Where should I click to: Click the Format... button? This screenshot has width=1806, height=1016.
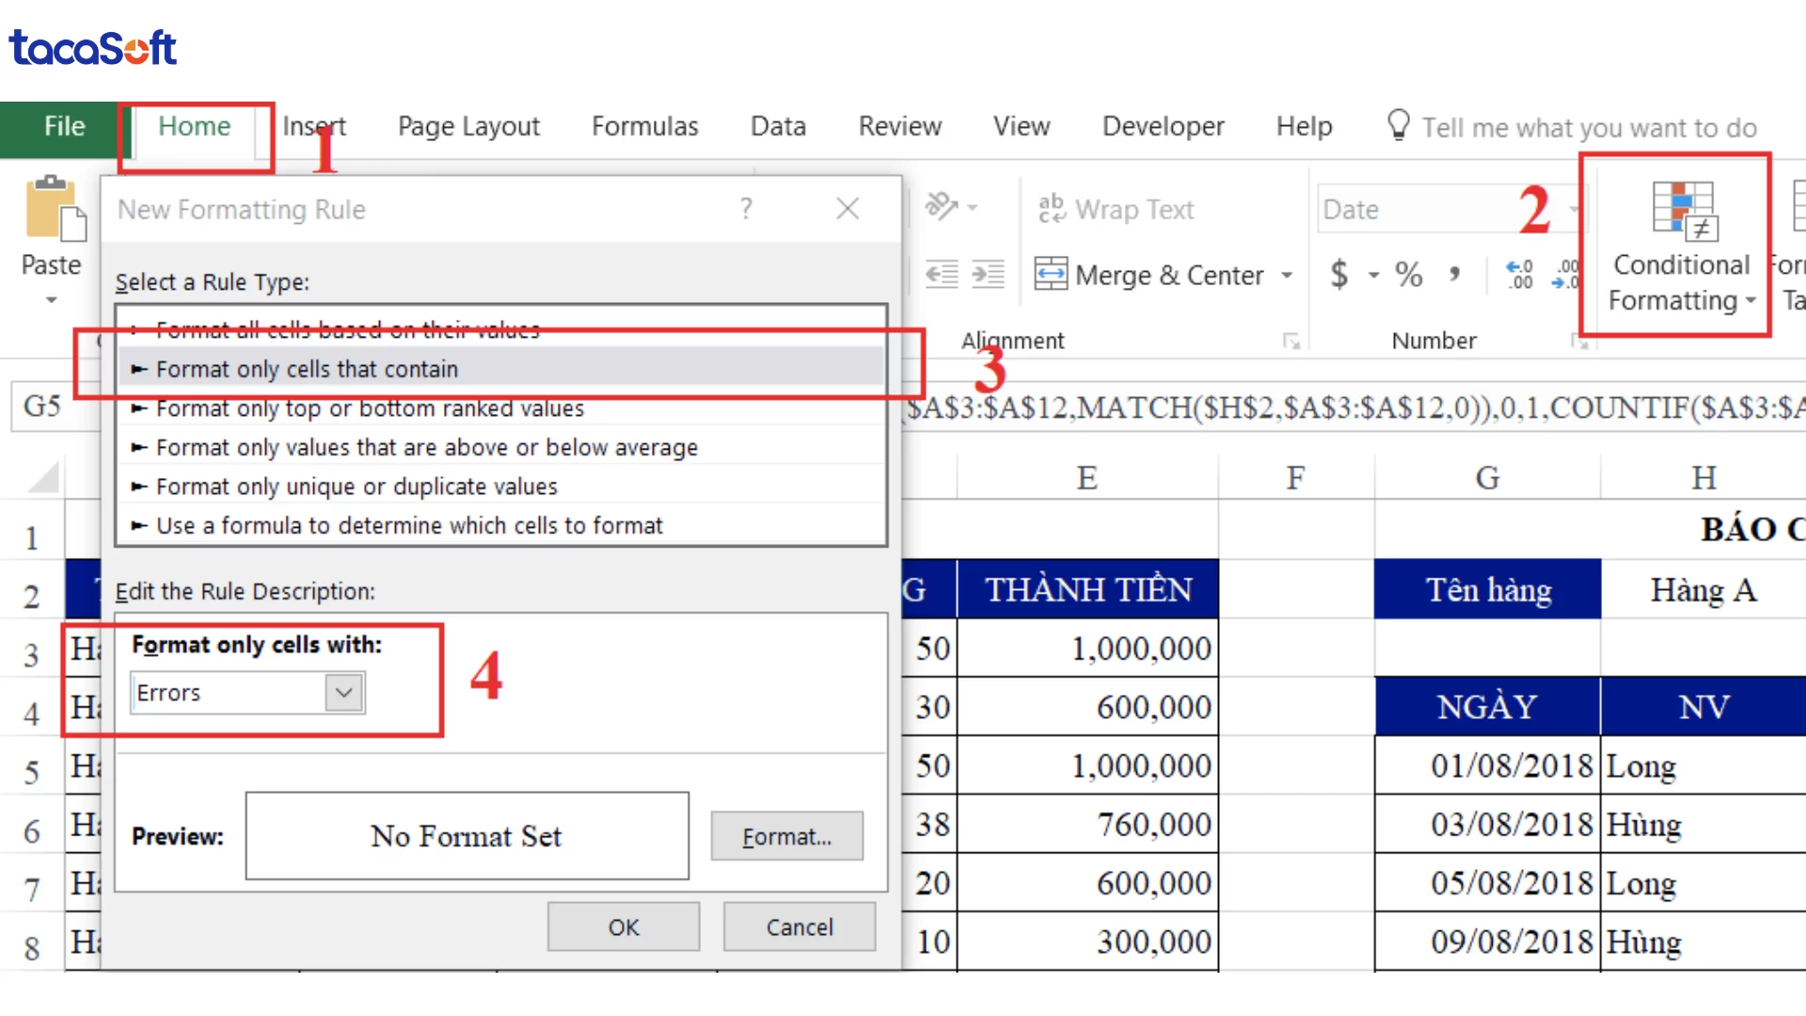tap(786, 835)
